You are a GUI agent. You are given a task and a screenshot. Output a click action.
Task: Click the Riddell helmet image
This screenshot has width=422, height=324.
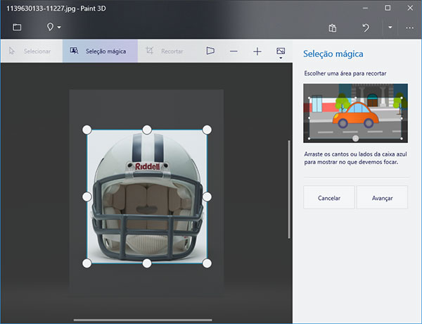(x=147, y=197)
